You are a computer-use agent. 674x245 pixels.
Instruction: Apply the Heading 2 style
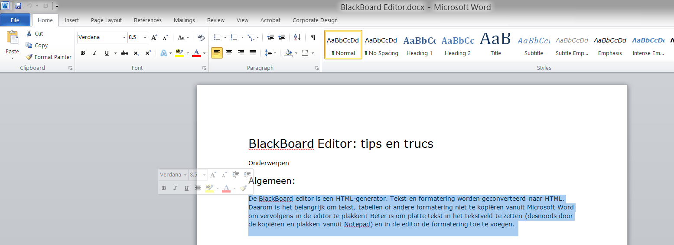tap(457, 45)
